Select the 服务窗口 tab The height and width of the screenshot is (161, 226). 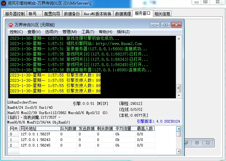(143, 13)
